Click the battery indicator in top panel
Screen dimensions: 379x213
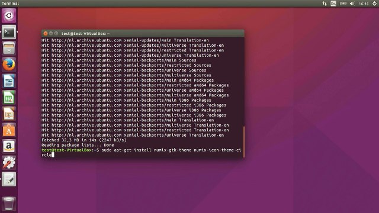coord(343,4)
